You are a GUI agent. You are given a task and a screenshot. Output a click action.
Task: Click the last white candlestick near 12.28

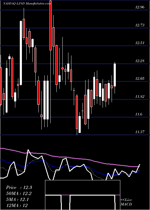click(x=115, y=75)
